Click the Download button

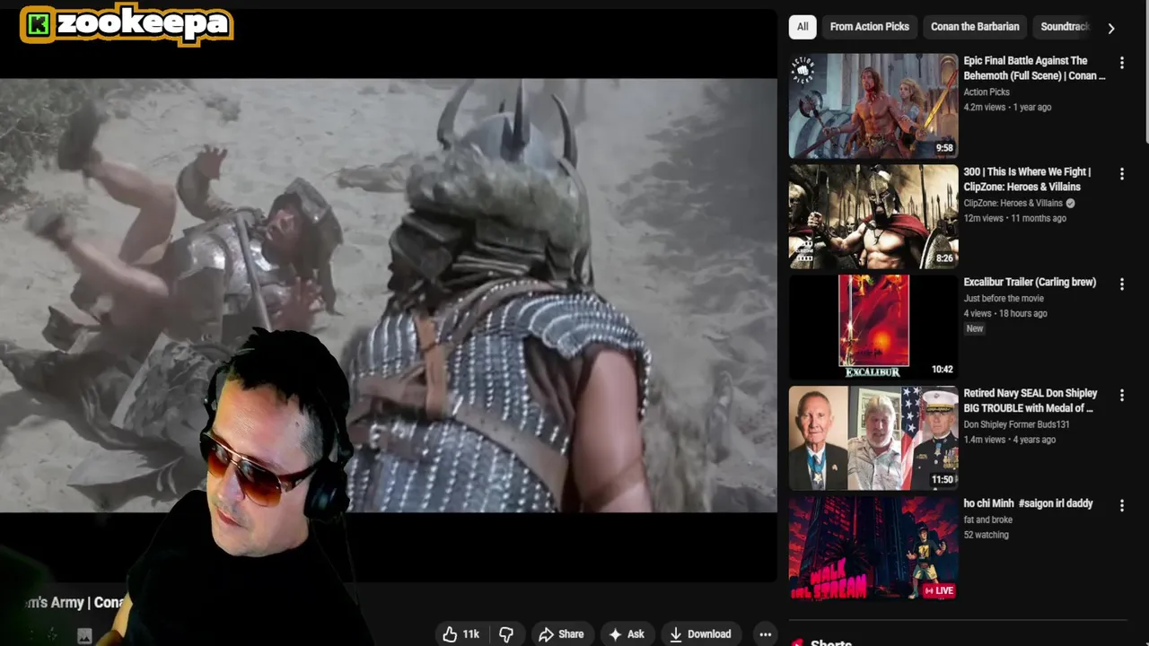click(700, 634)
